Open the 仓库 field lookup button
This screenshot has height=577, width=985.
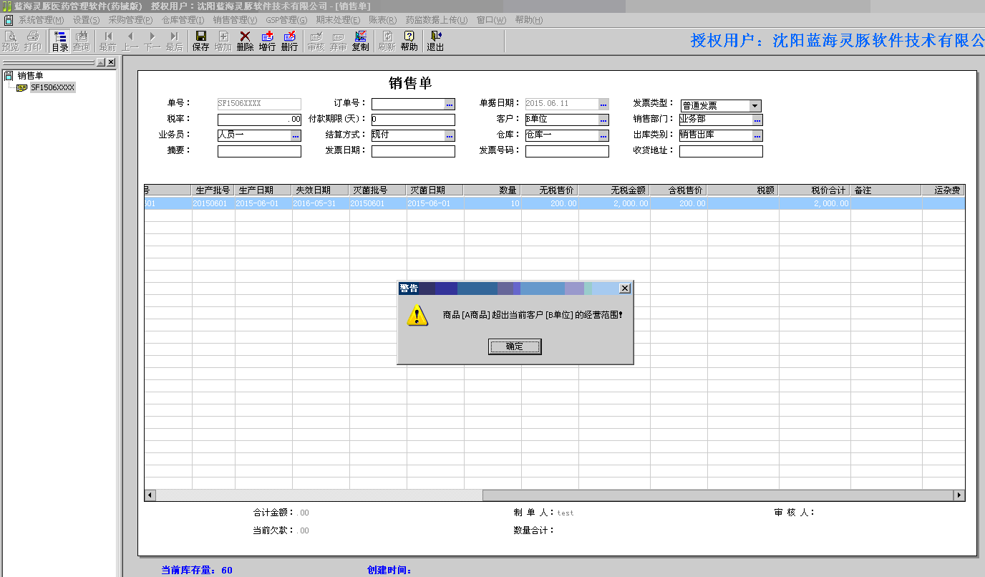(x=603, y=135)
